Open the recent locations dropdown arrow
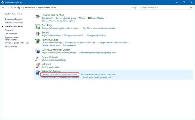 (11, 8)
